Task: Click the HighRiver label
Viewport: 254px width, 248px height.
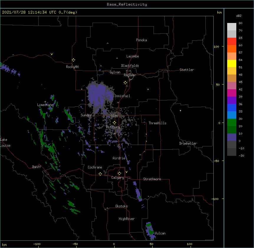Action: click(127, 219)
